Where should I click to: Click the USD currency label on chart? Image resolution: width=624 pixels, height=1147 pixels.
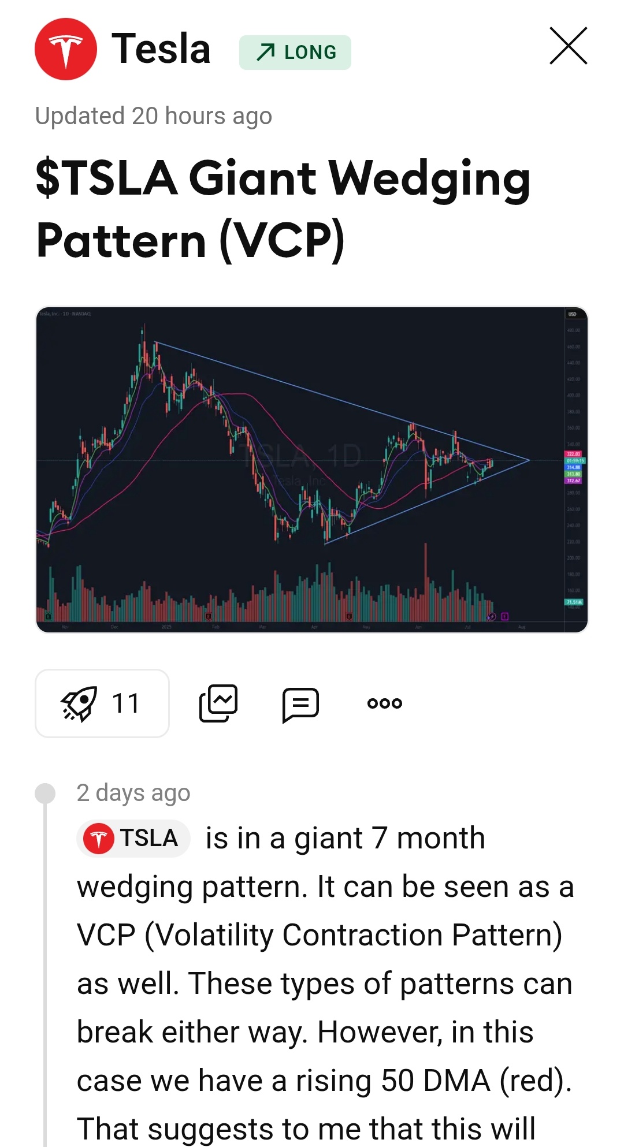(572, 314)
